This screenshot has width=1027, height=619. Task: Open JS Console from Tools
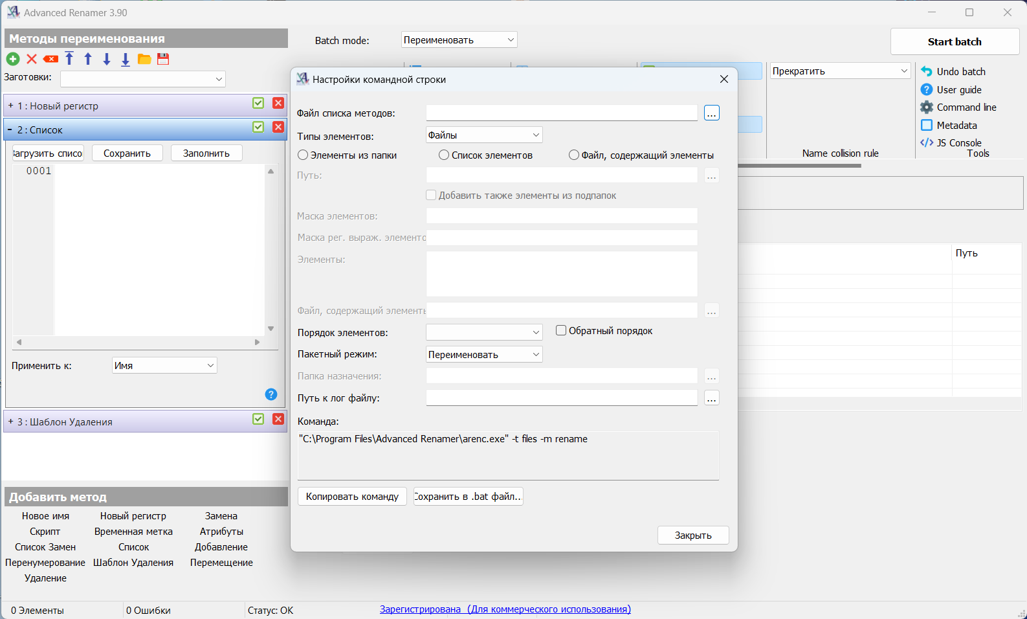pyautogui.click(x=951, y=143)
